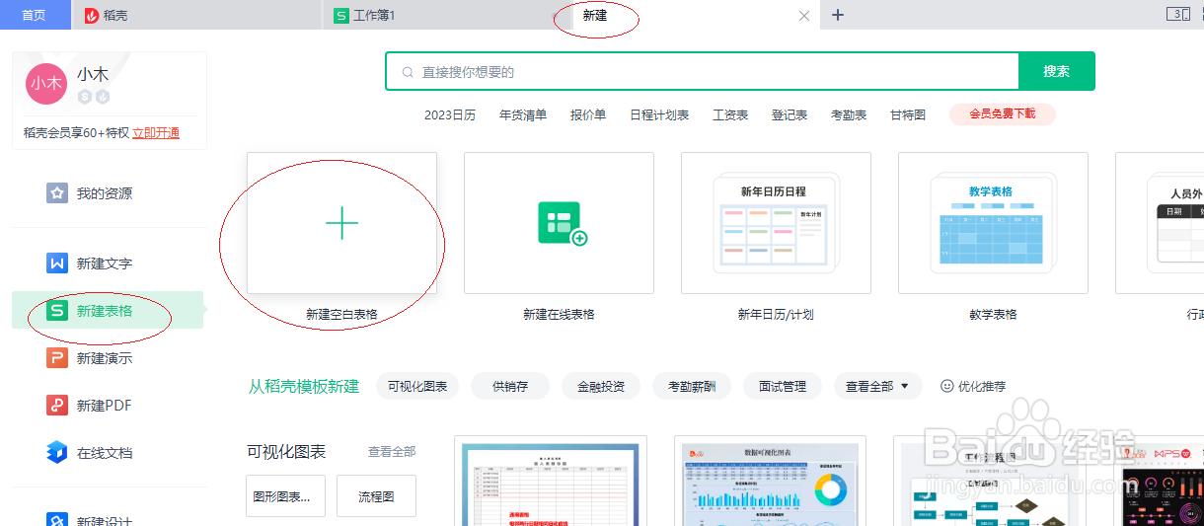Image resolution: width=1204 pixels, height=526 pixels.
Task: Click the 小木 username text
Action: tap(93, 74)
